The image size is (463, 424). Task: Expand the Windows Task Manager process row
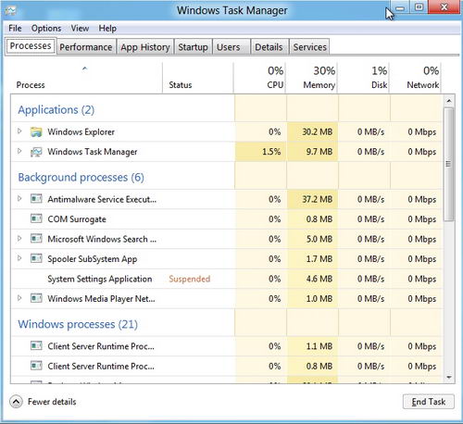[19, 151]
